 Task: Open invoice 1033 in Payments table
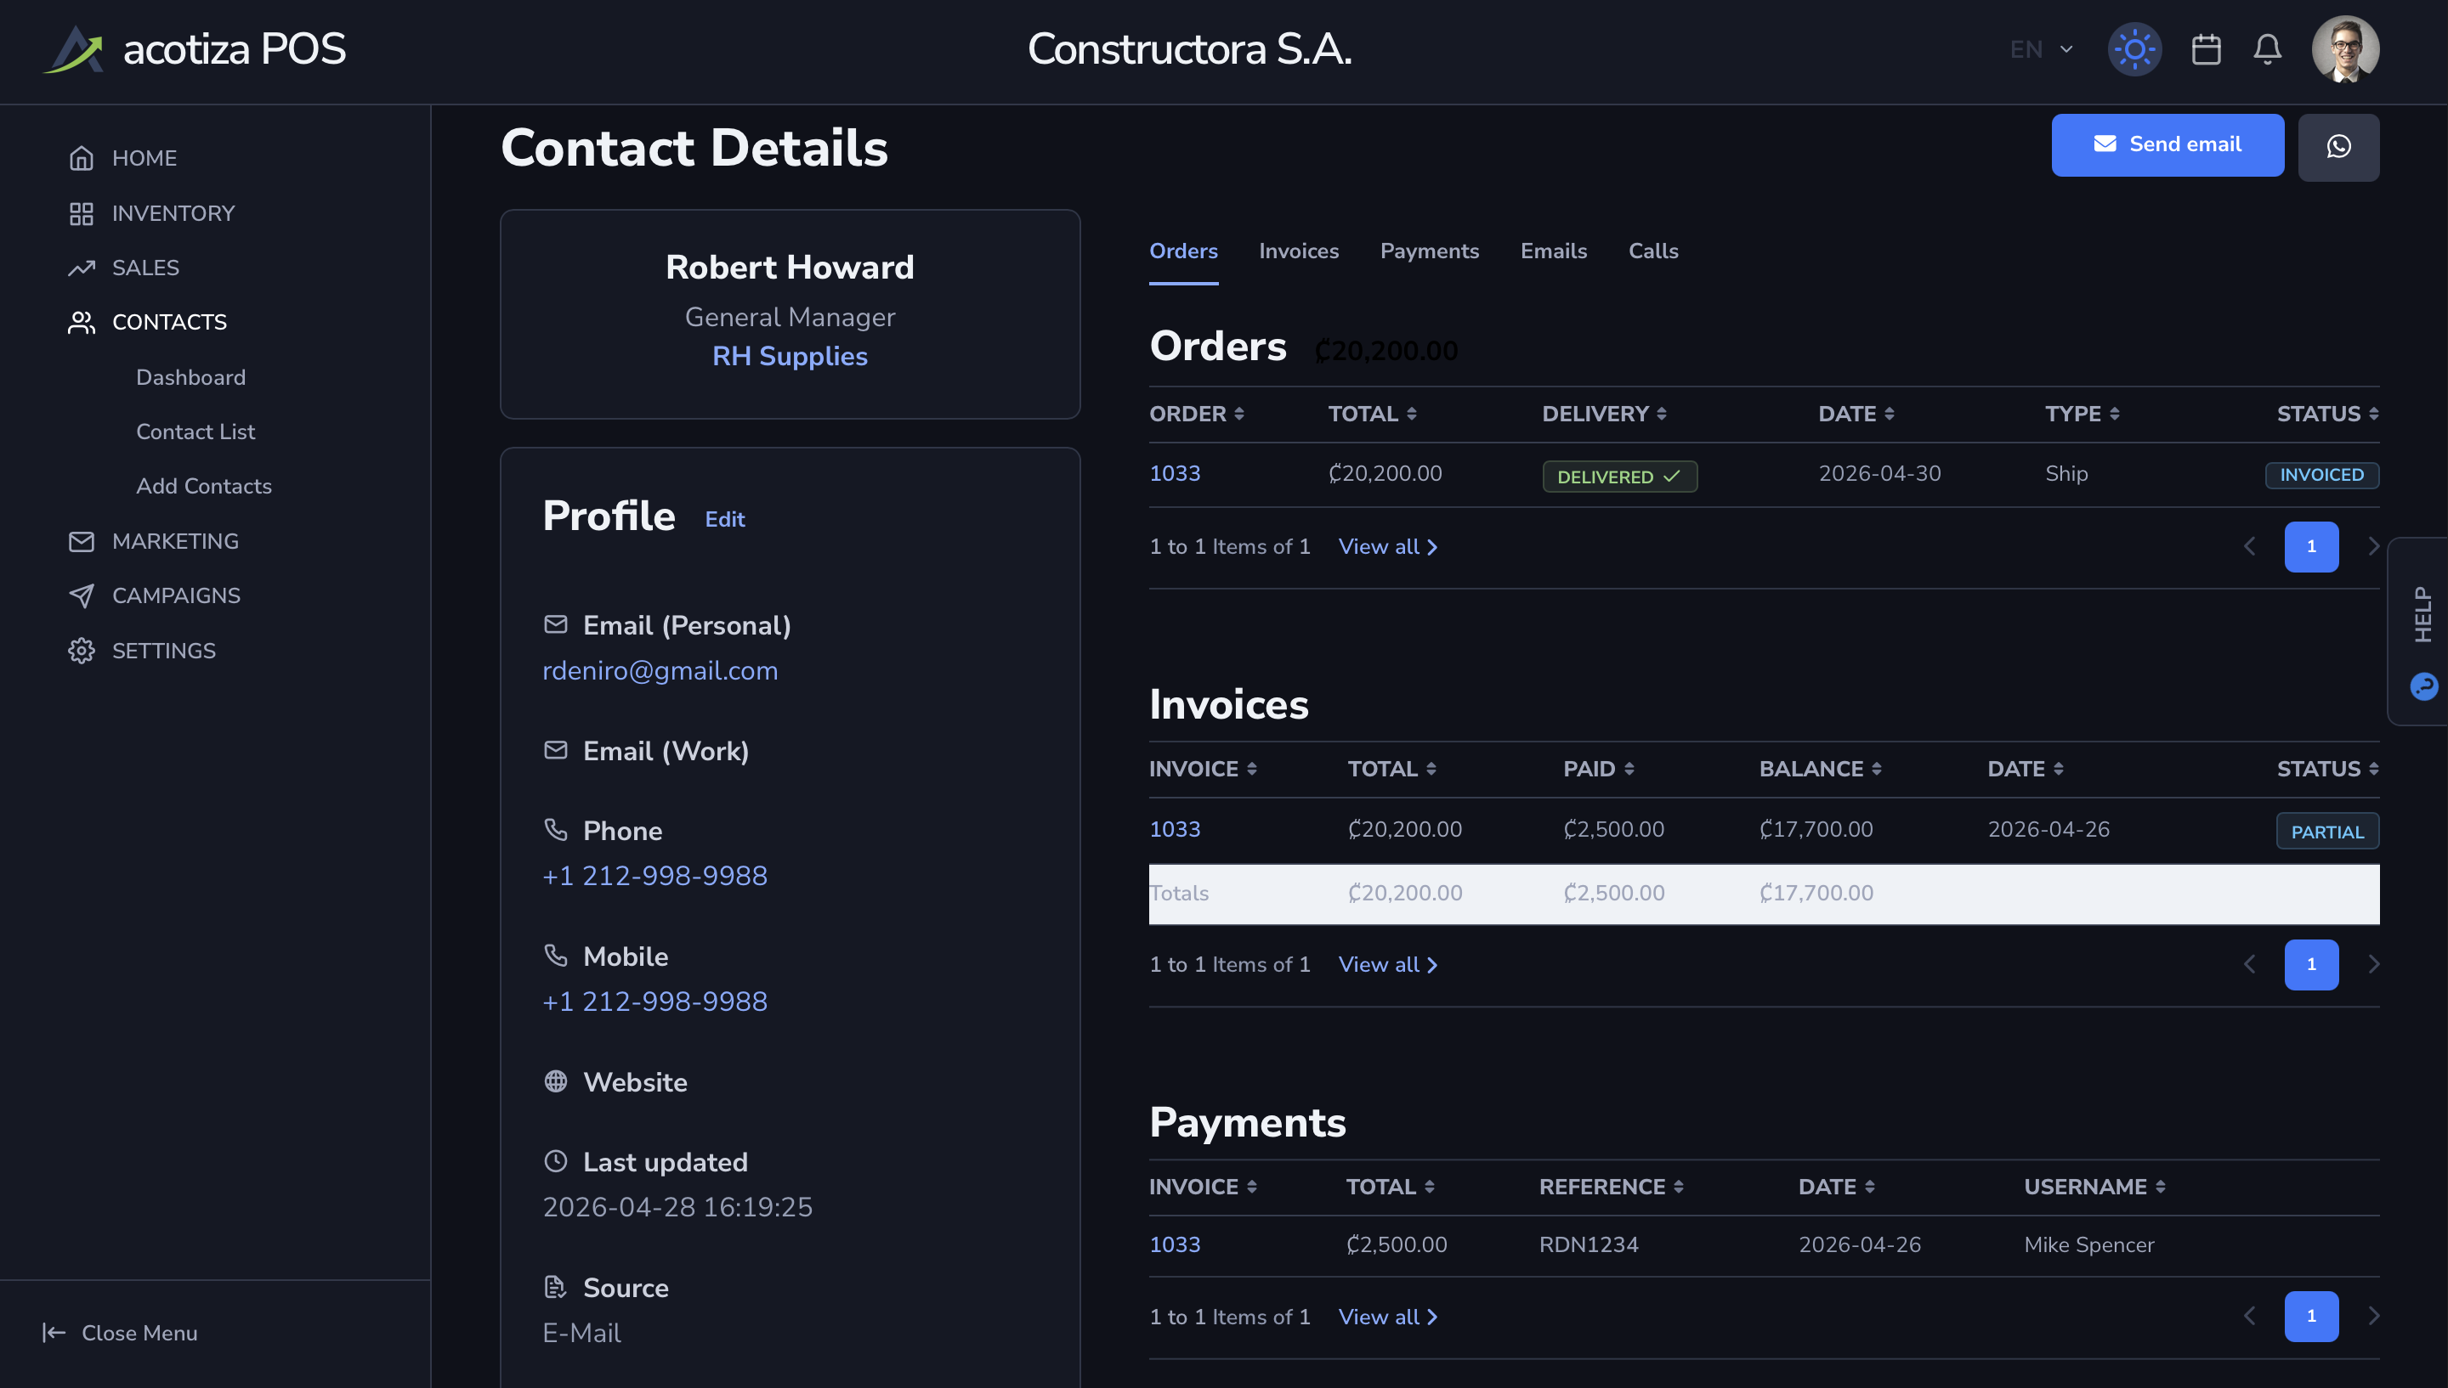1174,1245
